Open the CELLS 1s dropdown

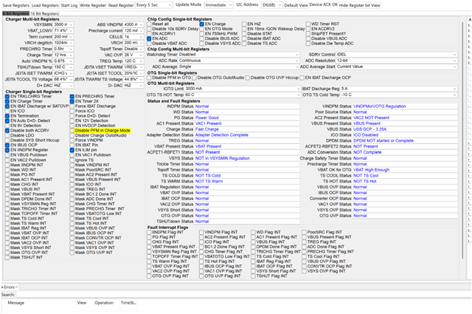(133, 36)
